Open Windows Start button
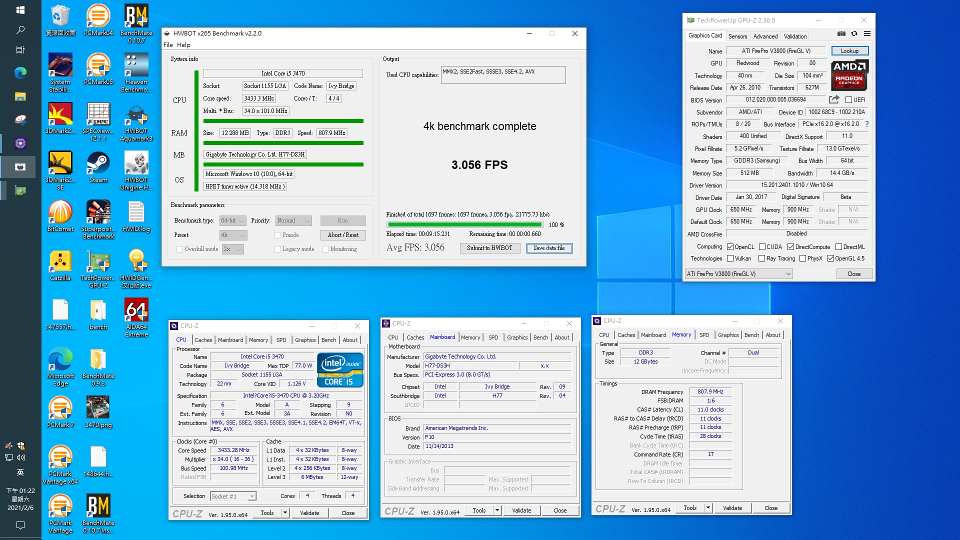This screenshot has width=960, height=540. click(20, 10)
